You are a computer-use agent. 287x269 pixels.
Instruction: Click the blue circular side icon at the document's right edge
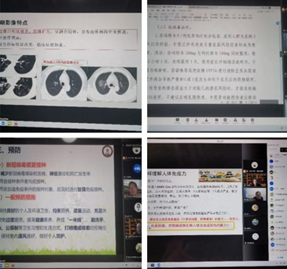[277, 23]
